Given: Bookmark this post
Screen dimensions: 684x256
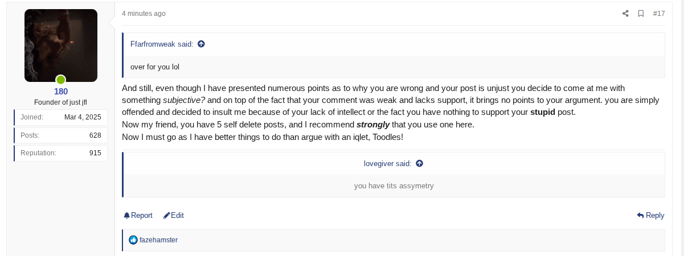Looking at the screenshot, I should [x=641, y=14].
